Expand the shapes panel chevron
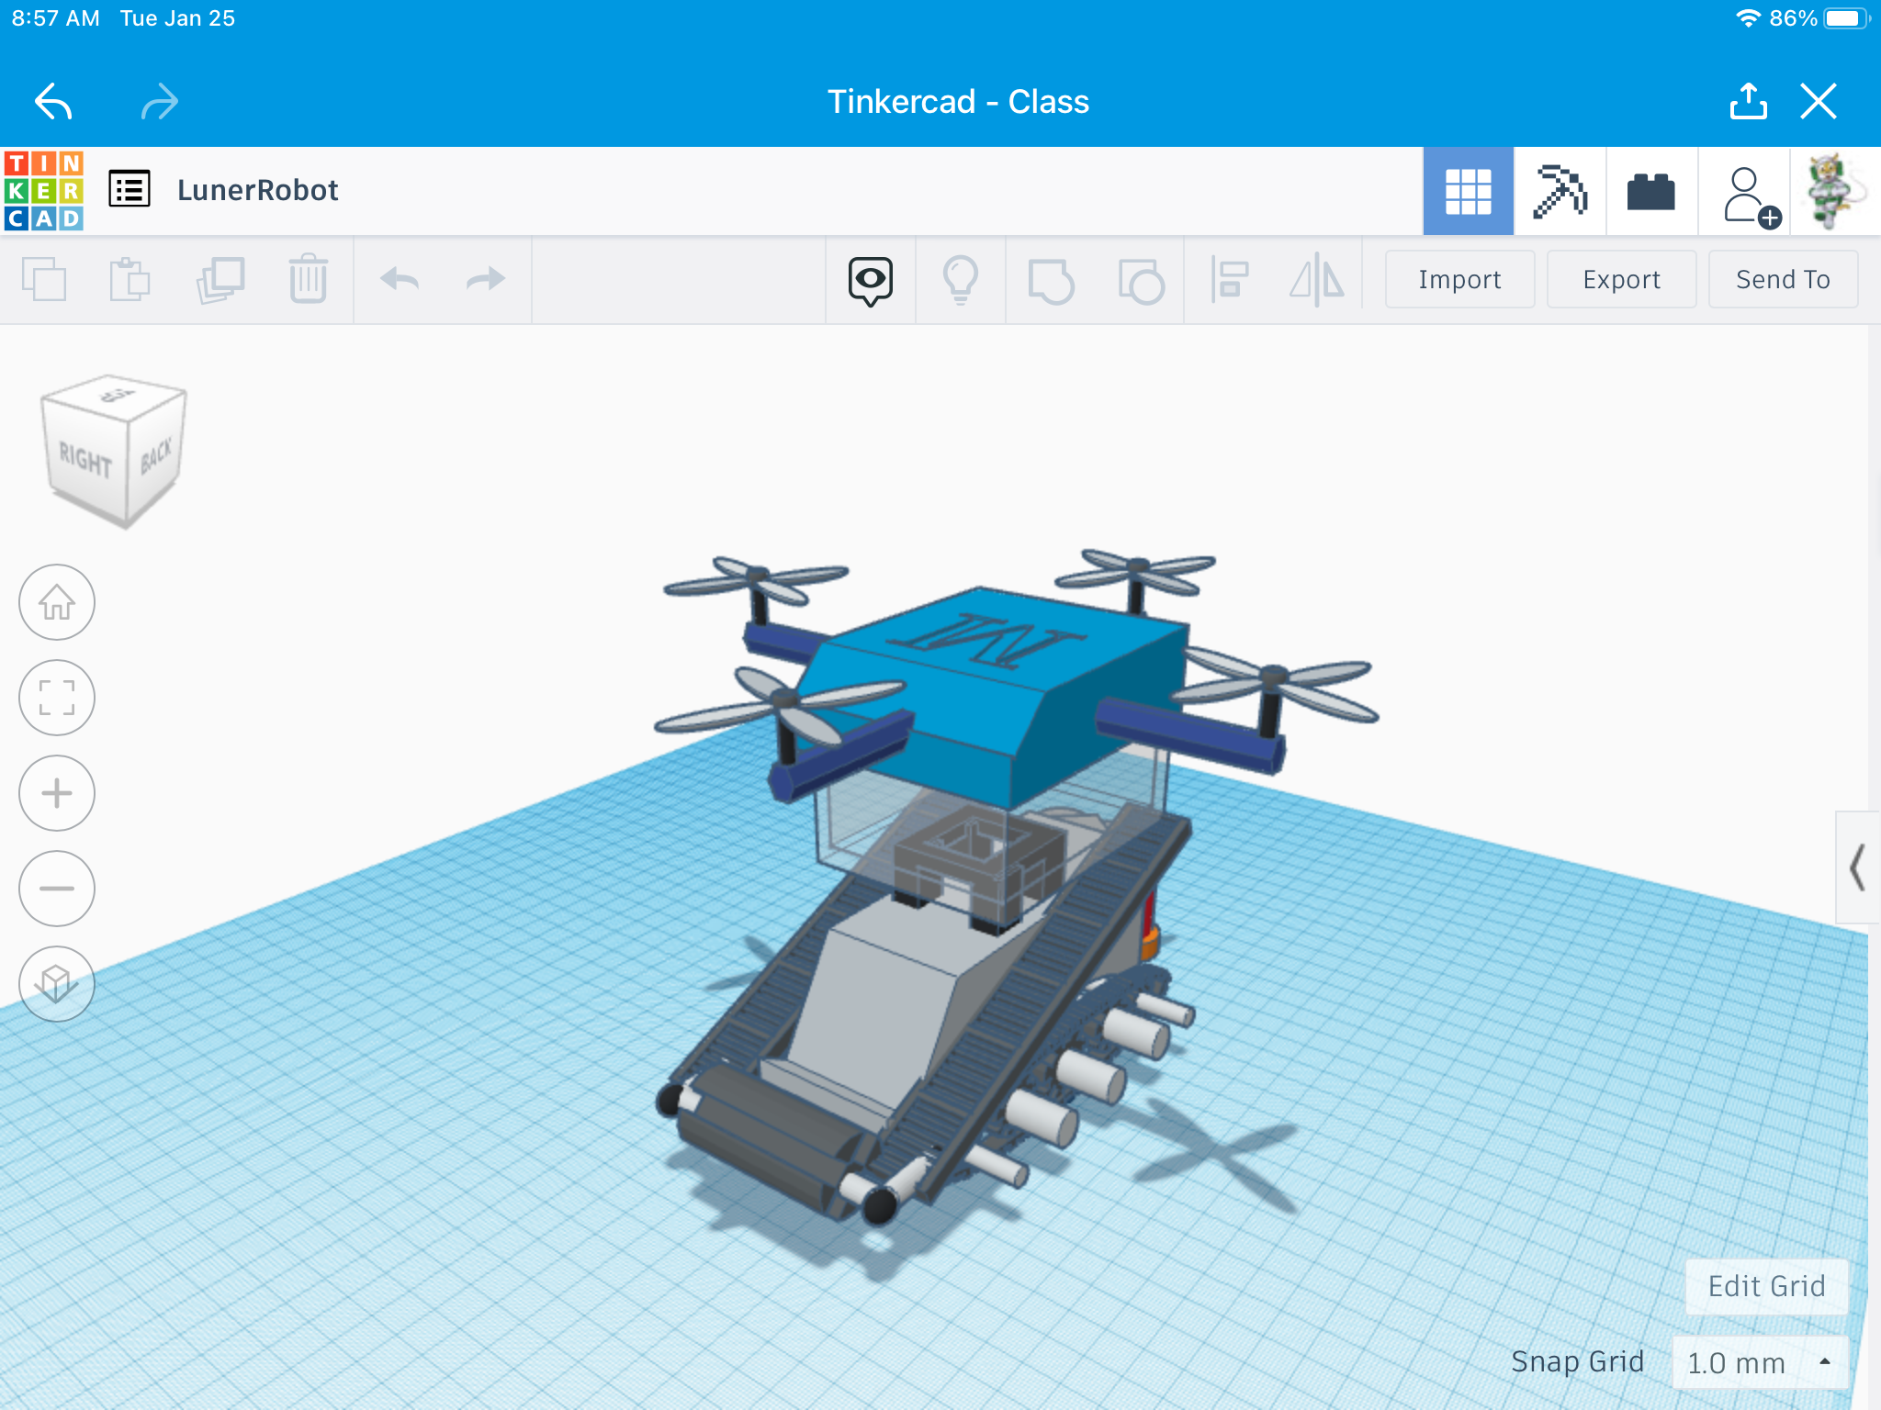This screenshot has height=1410, width=1881. click(1857, 867)
